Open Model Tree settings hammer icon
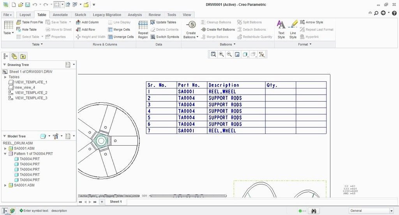 [x=55, y=136]
